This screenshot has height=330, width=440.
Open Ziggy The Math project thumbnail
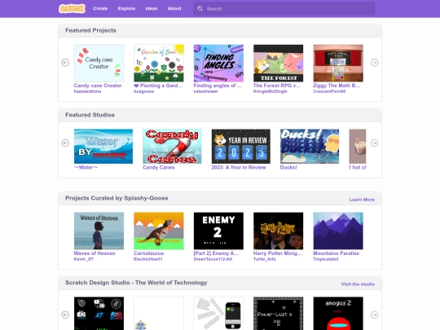pos(338,63)
